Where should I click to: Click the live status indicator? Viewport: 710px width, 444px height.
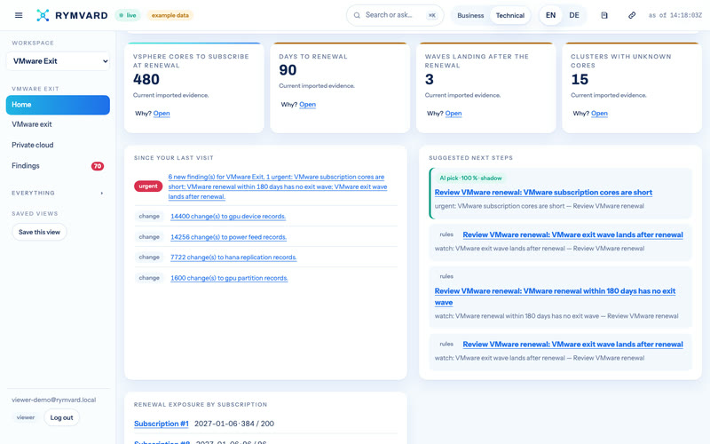pos(128,15)
